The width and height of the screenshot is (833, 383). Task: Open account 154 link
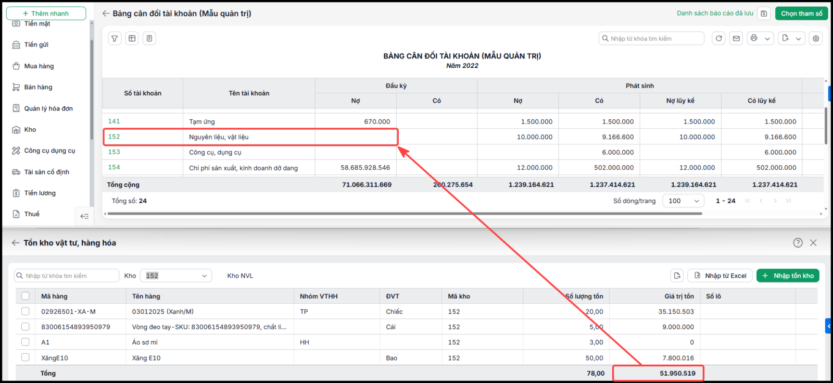click(114, 167)
